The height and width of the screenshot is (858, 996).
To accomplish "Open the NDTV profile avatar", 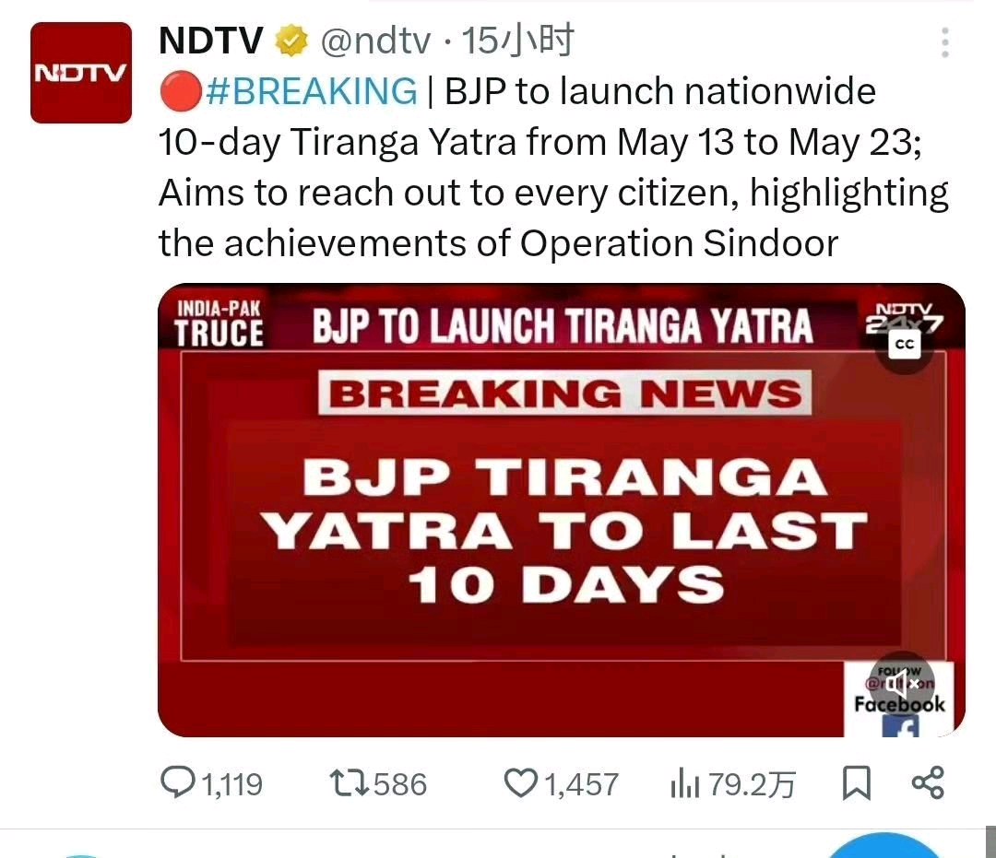I will (81, 73).
